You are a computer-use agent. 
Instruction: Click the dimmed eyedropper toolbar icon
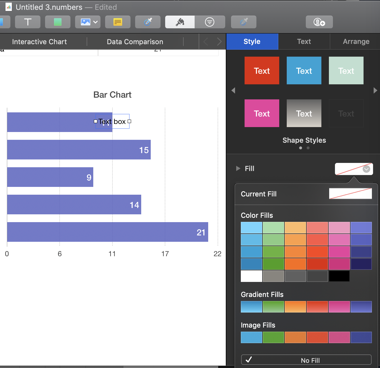coord(244,22)
